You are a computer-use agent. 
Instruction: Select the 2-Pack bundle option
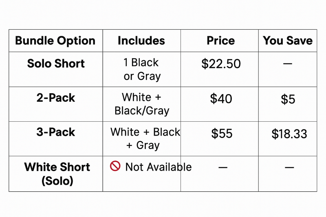point(56,99)
